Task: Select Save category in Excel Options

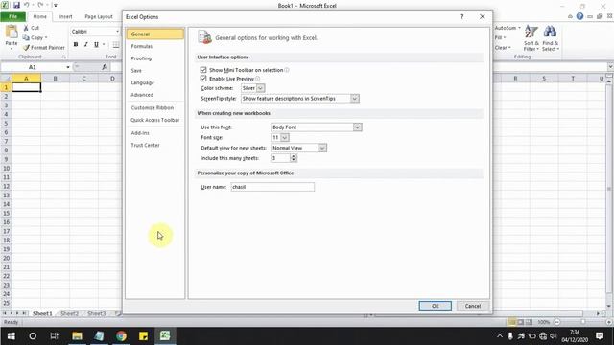Action: 155,70
